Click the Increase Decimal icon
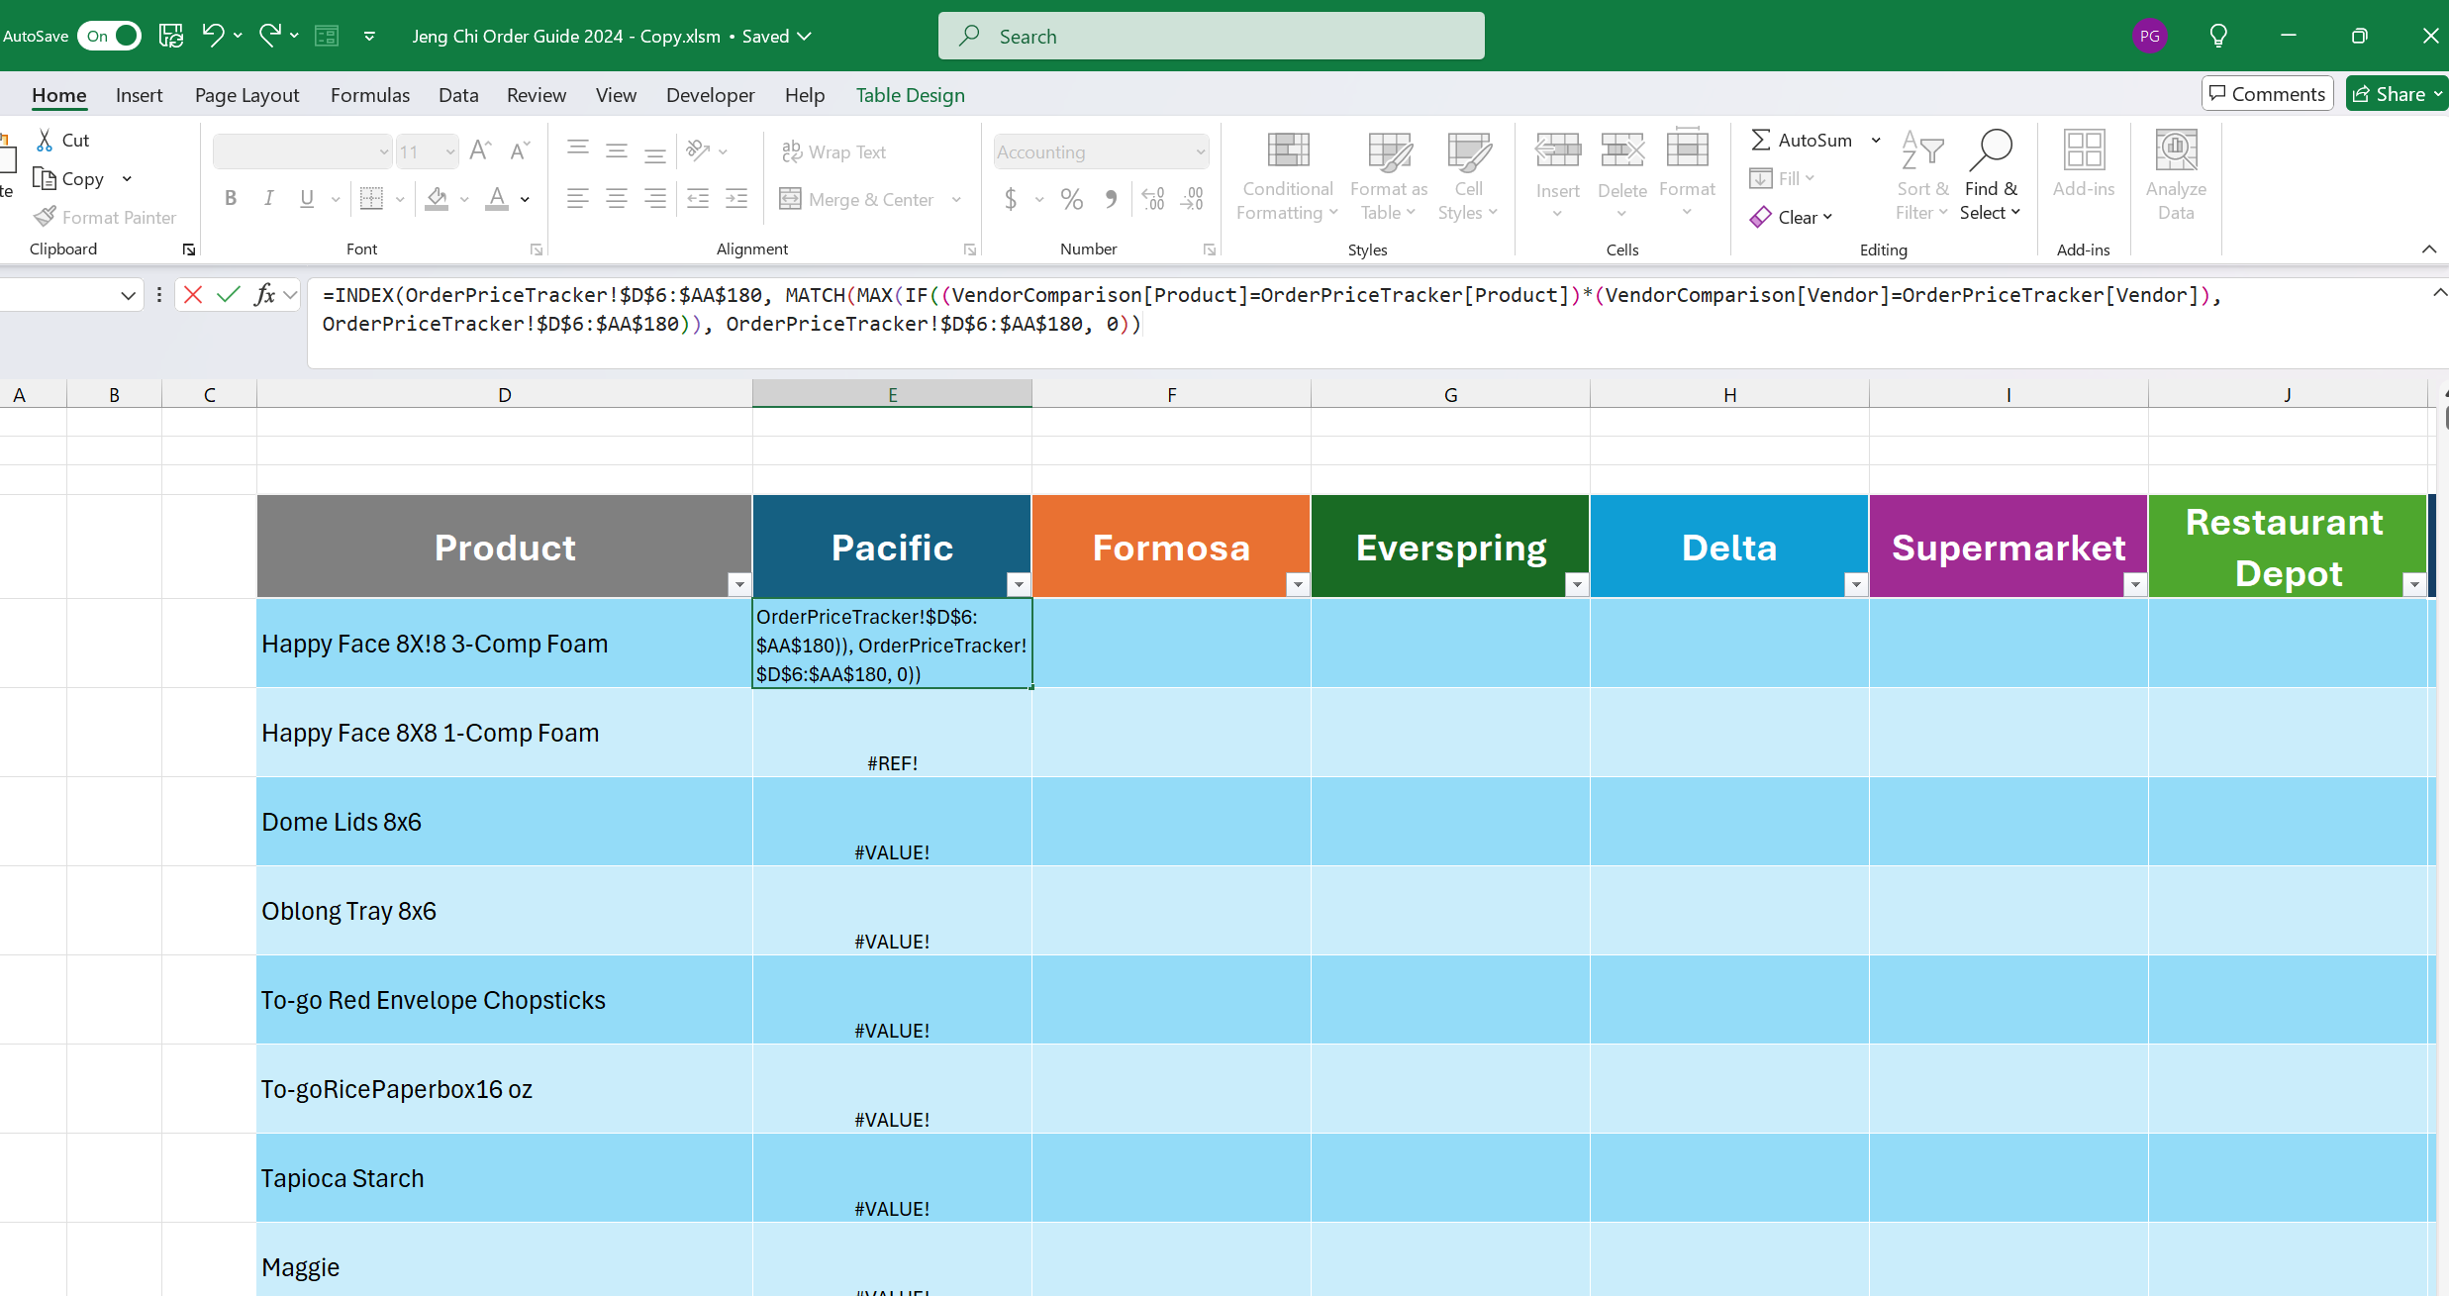 [x=1152, y=199]
